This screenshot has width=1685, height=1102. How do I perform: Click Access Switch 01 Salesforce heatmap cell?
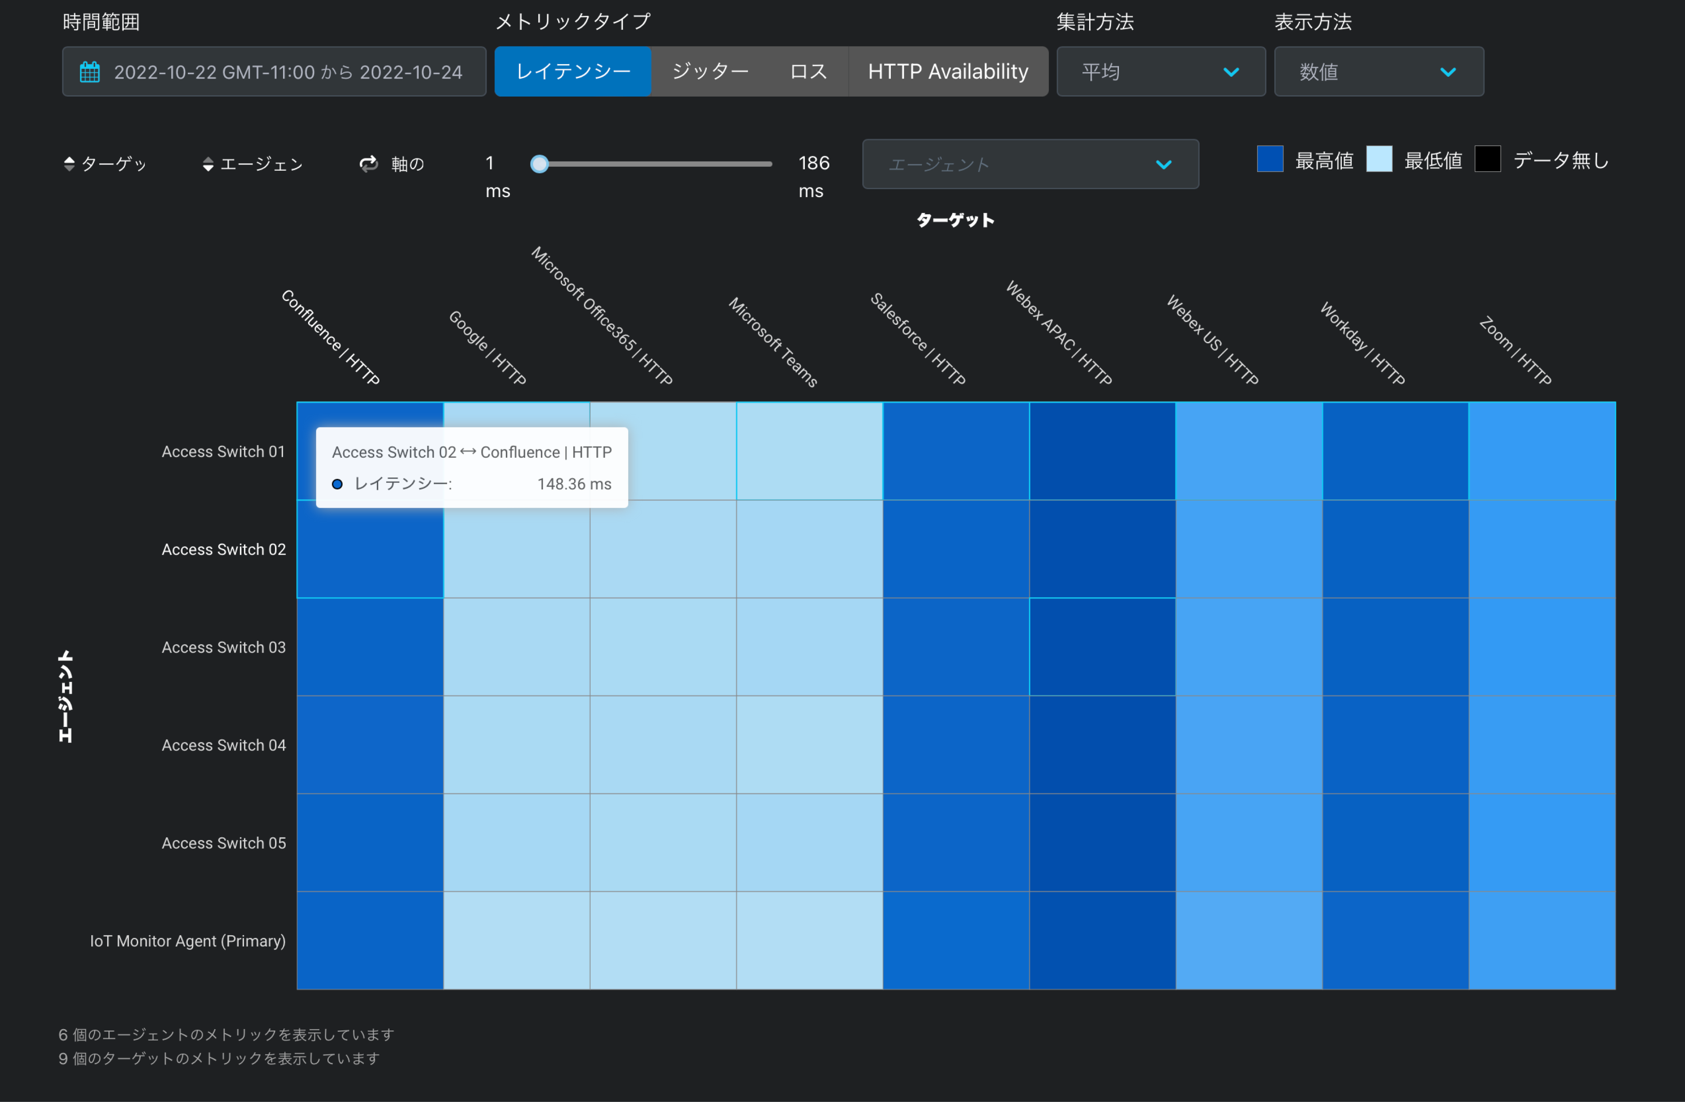click(x=956, y=451)
